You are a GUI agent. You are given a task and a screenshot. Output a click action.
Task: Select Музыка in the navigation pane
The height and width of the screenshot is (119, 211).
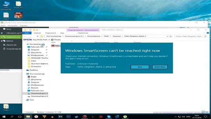tap(33, 88)
